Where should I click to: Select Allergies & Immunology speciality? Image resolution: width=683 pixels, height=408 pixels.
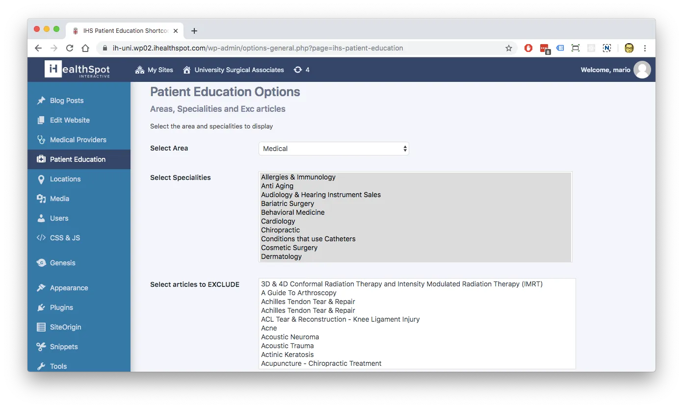[x=416, y=177]
